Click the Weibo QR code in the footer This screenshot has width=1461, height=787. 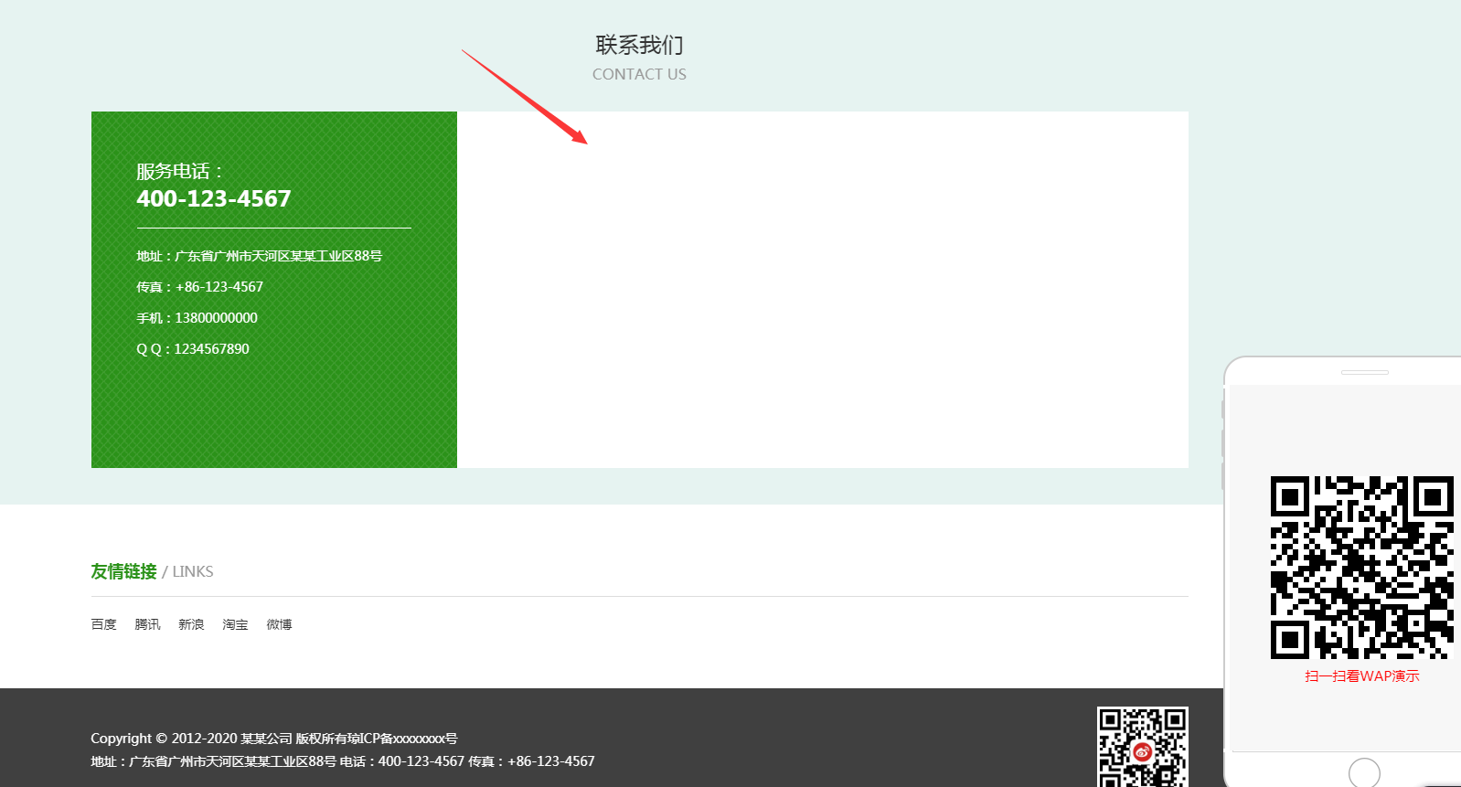[1143, 747]
